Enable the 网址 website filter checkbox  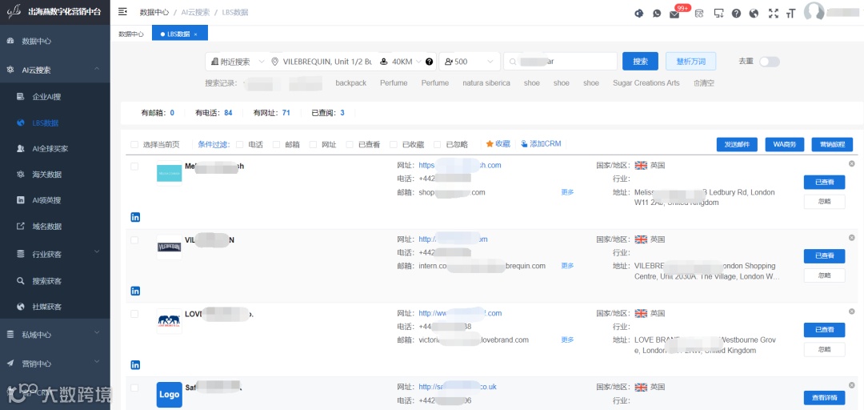[313, 145]
